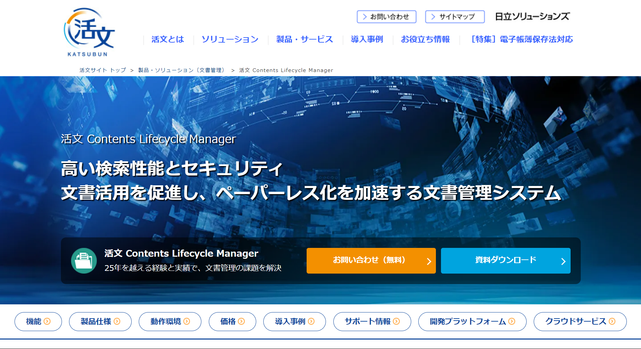Click arrow icon next to 動作環境

[187, 321]
